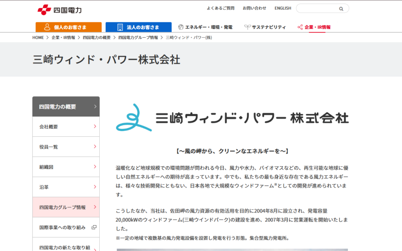Click the Yonden red logo icon
The height and width of the screenshot is (251, 402).
[44, 10]
